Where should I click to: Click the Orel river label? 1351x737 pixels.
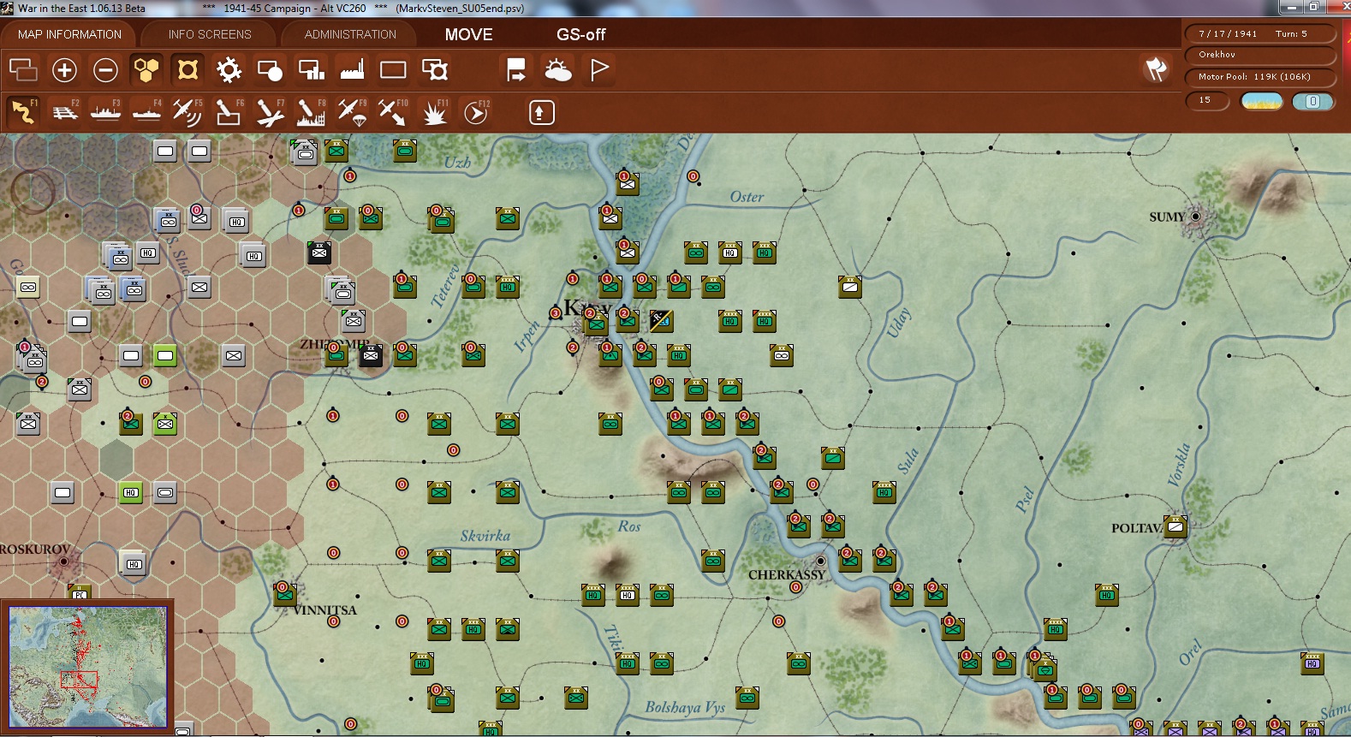[1190, 653]
